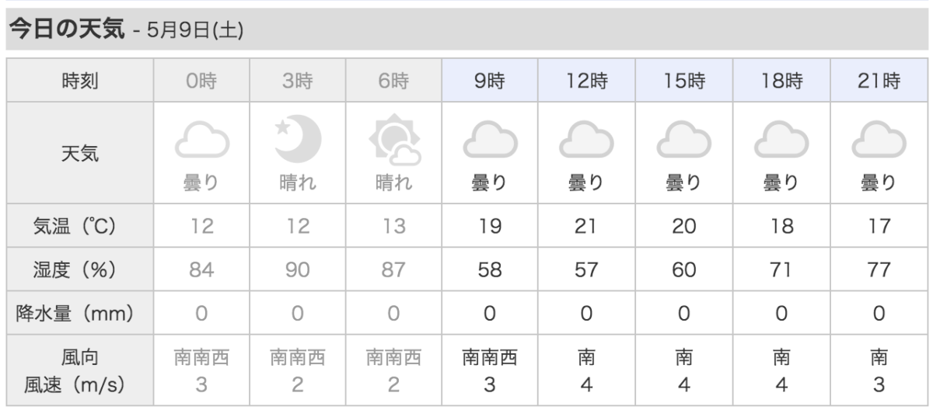This screenshot has height=410, width=933.
Task: Click the 気温 (℃) row label
Action: pyautogui.click(x=80, y=226)
